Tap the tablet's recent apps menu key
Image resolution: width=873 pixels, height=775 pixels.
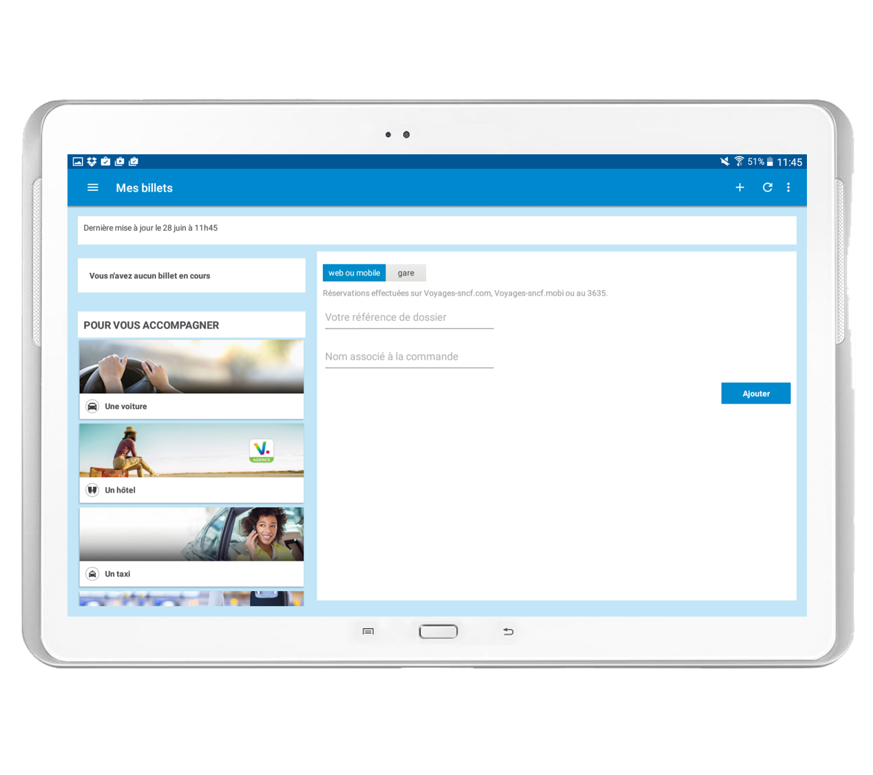tap(368, 631)
